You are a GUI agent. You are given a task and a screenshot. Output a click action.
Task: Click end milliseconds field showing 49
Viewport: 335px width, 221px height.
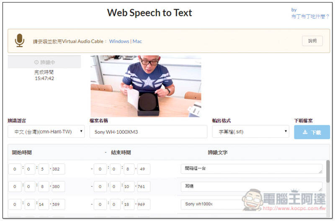[x=144, y=169]
